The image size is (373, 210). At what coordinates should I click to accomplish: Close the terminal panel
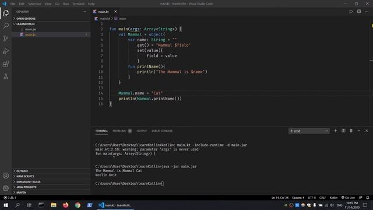(367, 131)
